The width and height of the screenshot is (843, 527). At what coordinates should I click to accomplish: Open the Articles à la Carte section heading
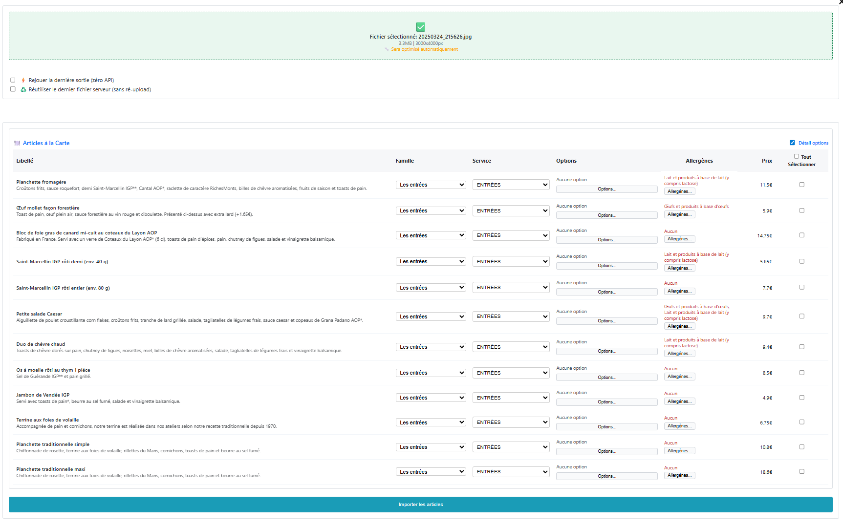click(x=46, y=143)
